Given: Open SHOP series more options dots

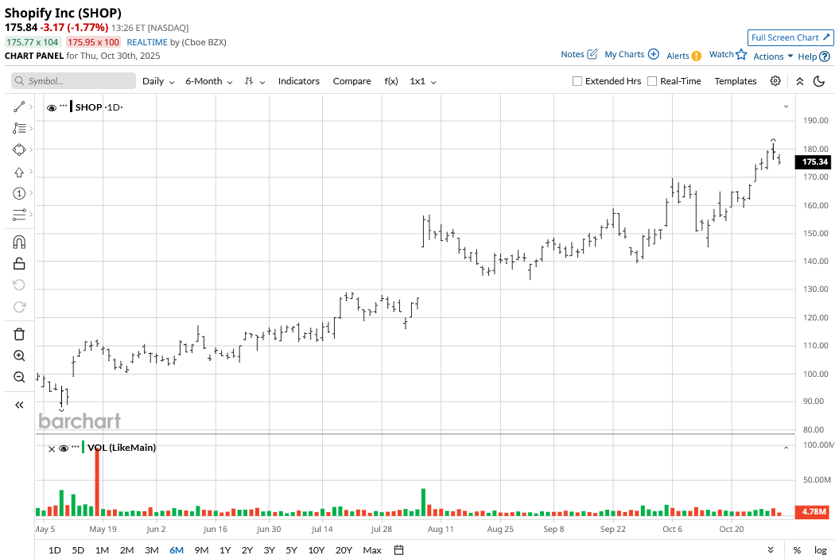Looking at the screenshot, I should click(x=64, y=106).
